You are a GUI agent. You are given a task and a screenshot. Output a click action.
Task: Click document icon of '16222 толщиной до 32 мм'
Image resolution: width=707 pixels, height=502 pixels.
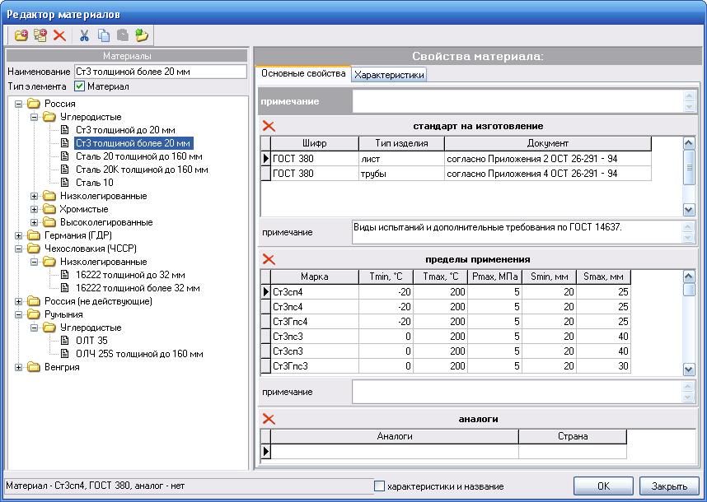[65, 275]
